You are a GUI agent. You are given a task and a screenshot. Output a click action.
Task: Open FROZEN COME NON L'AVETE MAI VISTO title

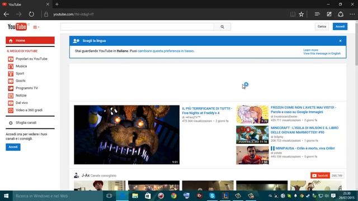pyautogui.click(x=303, y=109)
